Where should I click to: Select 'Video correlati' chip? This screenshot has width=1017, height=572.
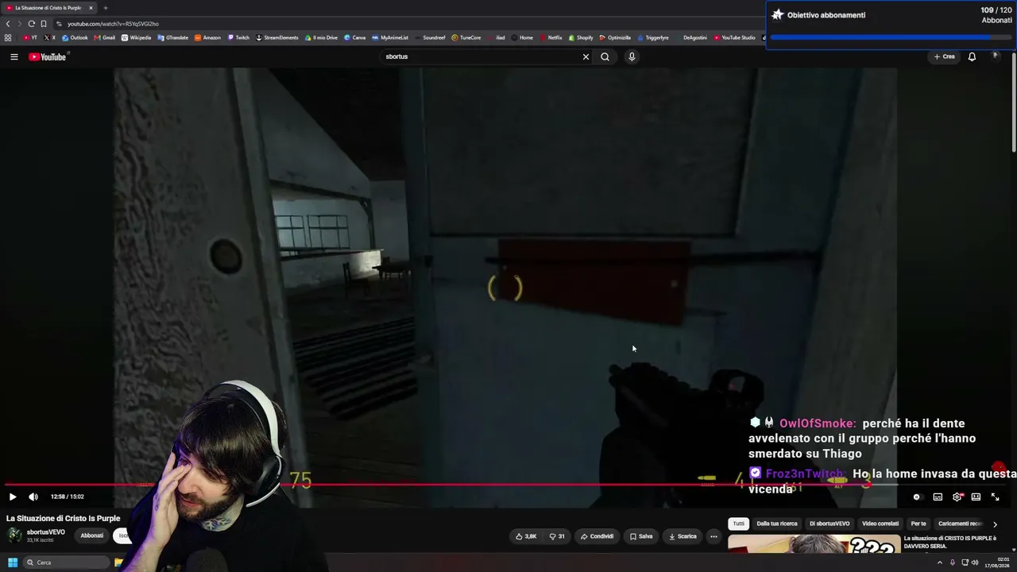click(880, 524)
